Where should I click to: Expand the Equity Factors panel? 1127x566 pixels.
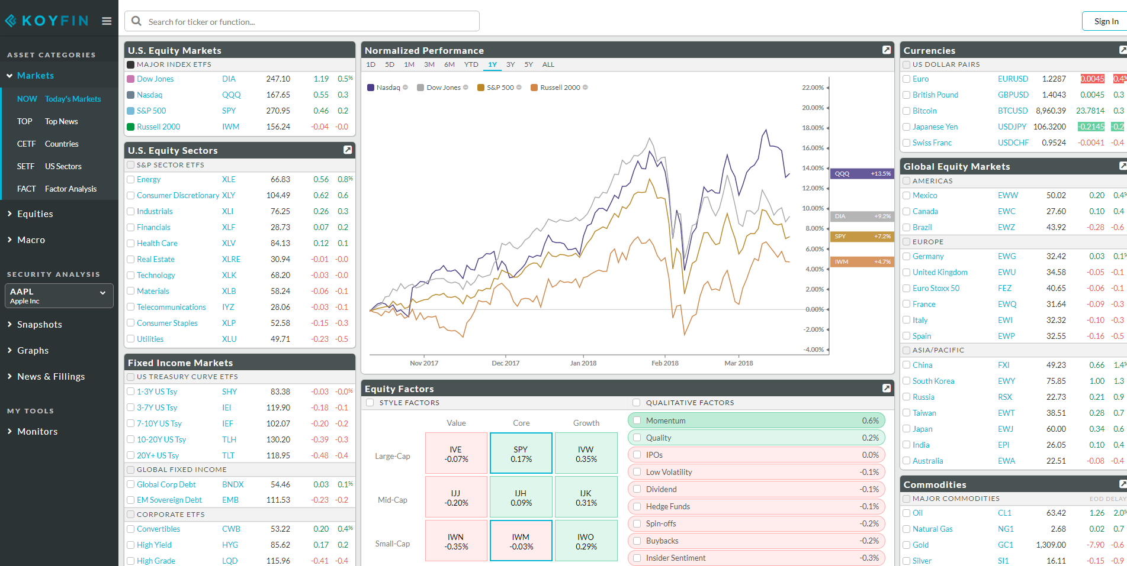click(887, 389)
